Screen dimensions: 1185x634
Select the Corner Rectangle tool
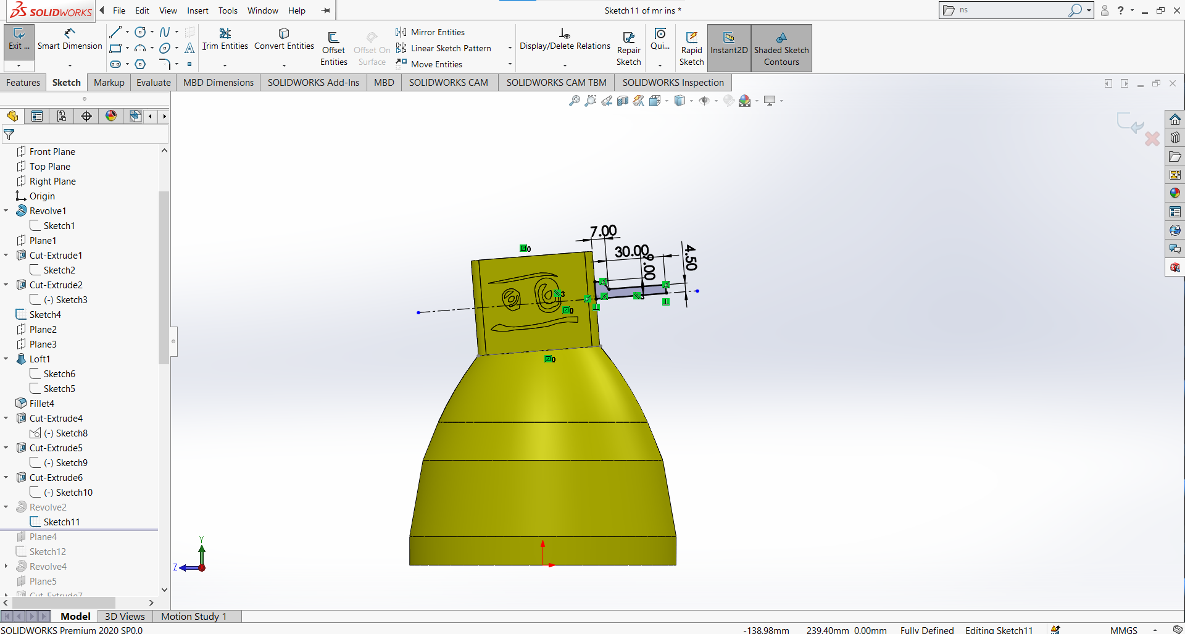(115, 48)
